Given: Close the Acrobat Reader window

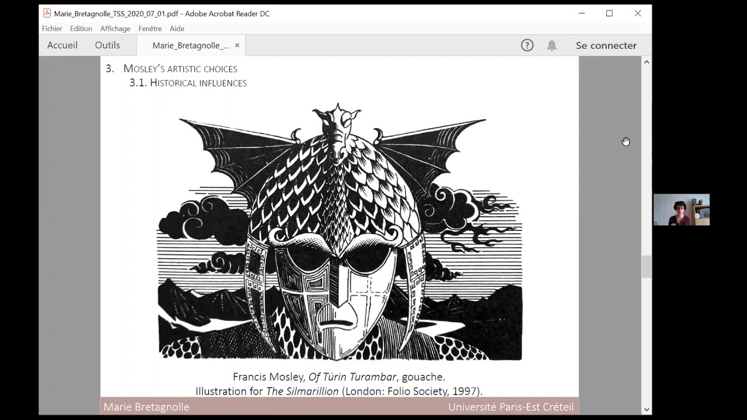Looking at the screenshot, I should pyautogui.click(x=638, y=13).
